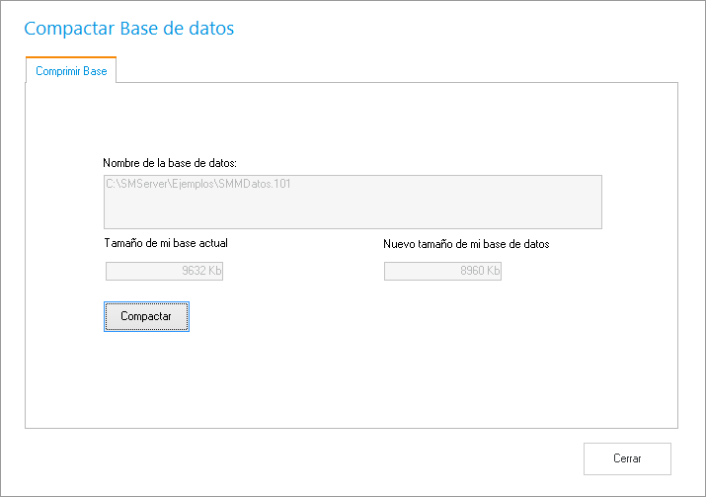Click the 8960 Kb size value
This screenshot has width=706, height=497.
480,272
